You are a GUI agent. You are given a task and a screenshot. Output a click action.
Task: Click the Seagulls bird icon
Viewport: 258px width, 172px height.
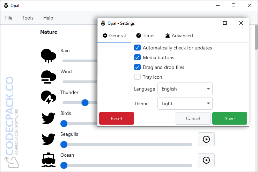tap(49, 139)
